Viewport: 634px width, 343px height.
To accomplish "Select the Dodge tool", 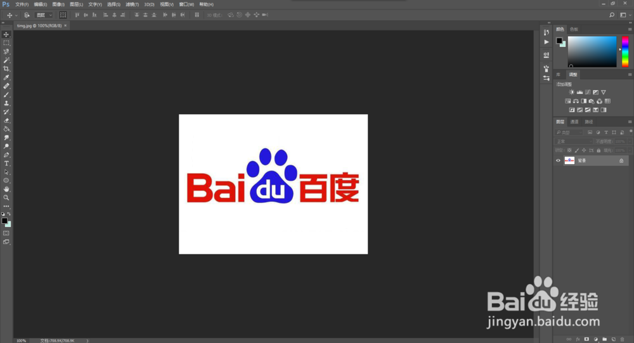I will click(x=6, y=146).
